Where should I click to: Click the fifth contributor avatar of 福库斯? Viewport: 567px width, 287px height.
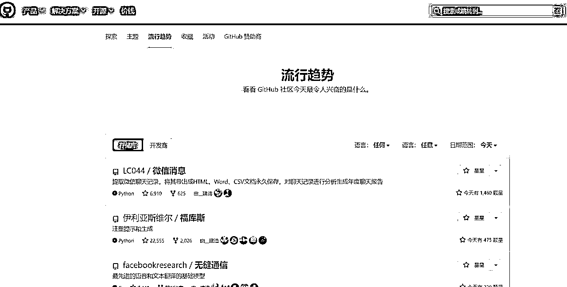[263, 241]
